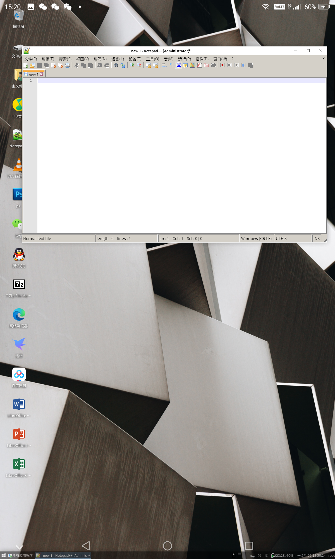Click the Undo arrow icon

tap(99, 65)
